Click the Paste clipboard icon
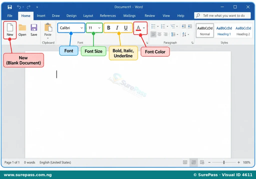Screen dimensions: 256x179 tap(48, 27)
